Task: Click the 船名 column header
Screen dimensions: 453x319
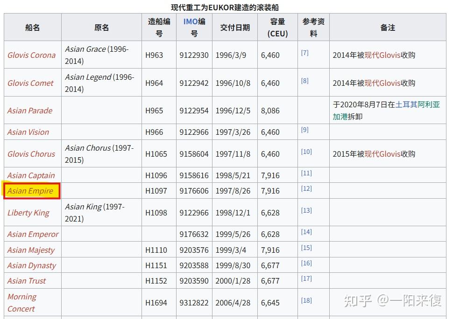Action: (x=32, y=27)
